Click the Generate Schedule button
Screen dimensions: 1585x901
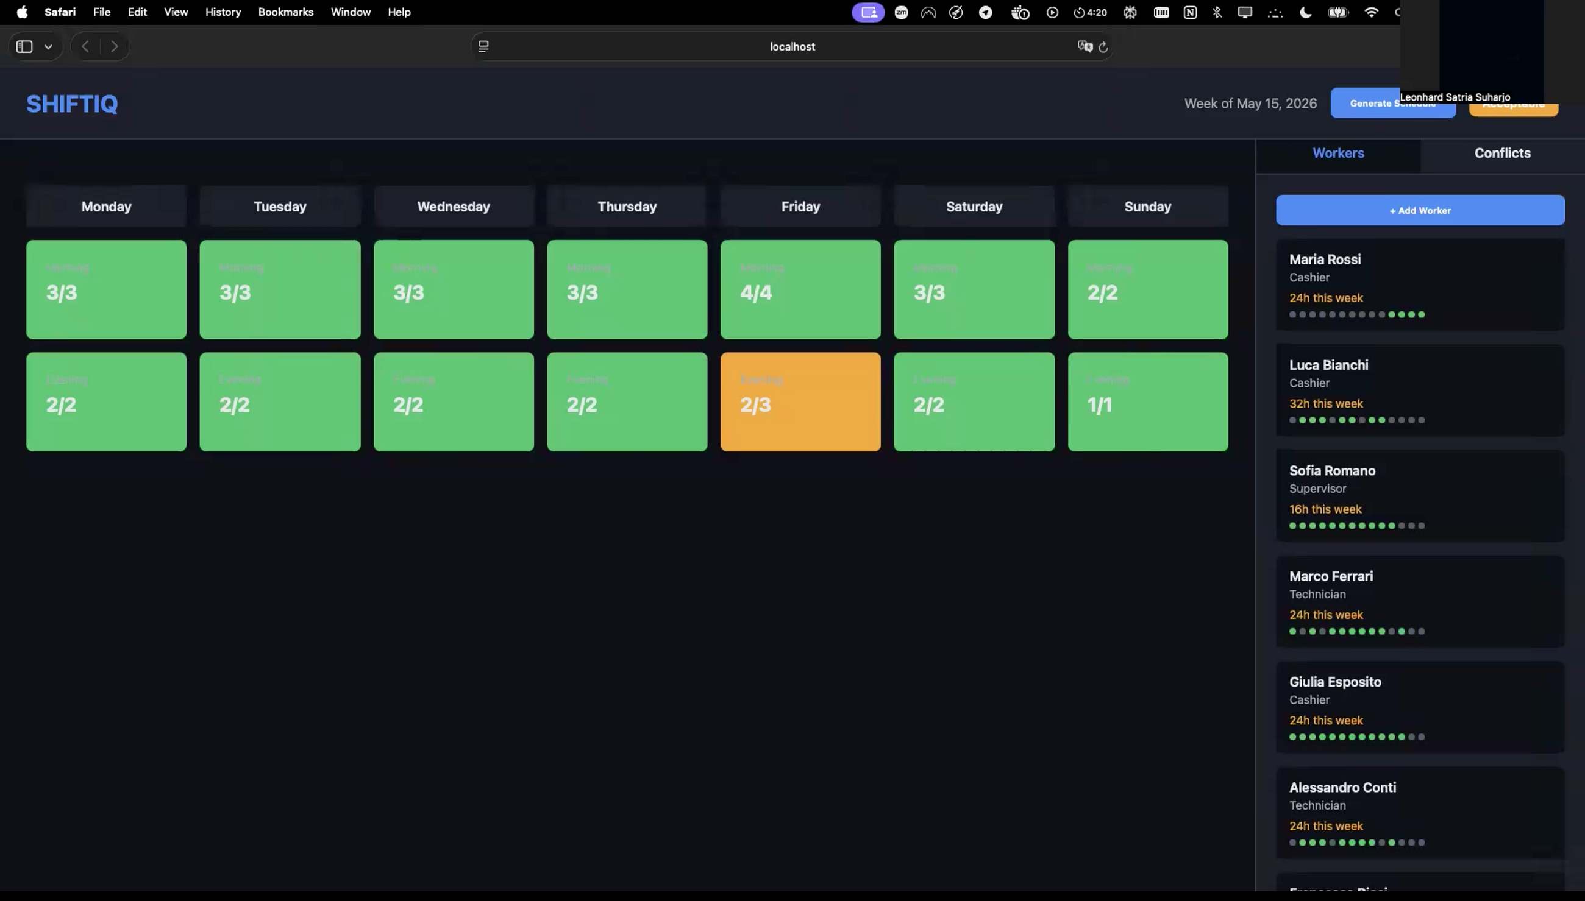click(x=1392, y=103)
